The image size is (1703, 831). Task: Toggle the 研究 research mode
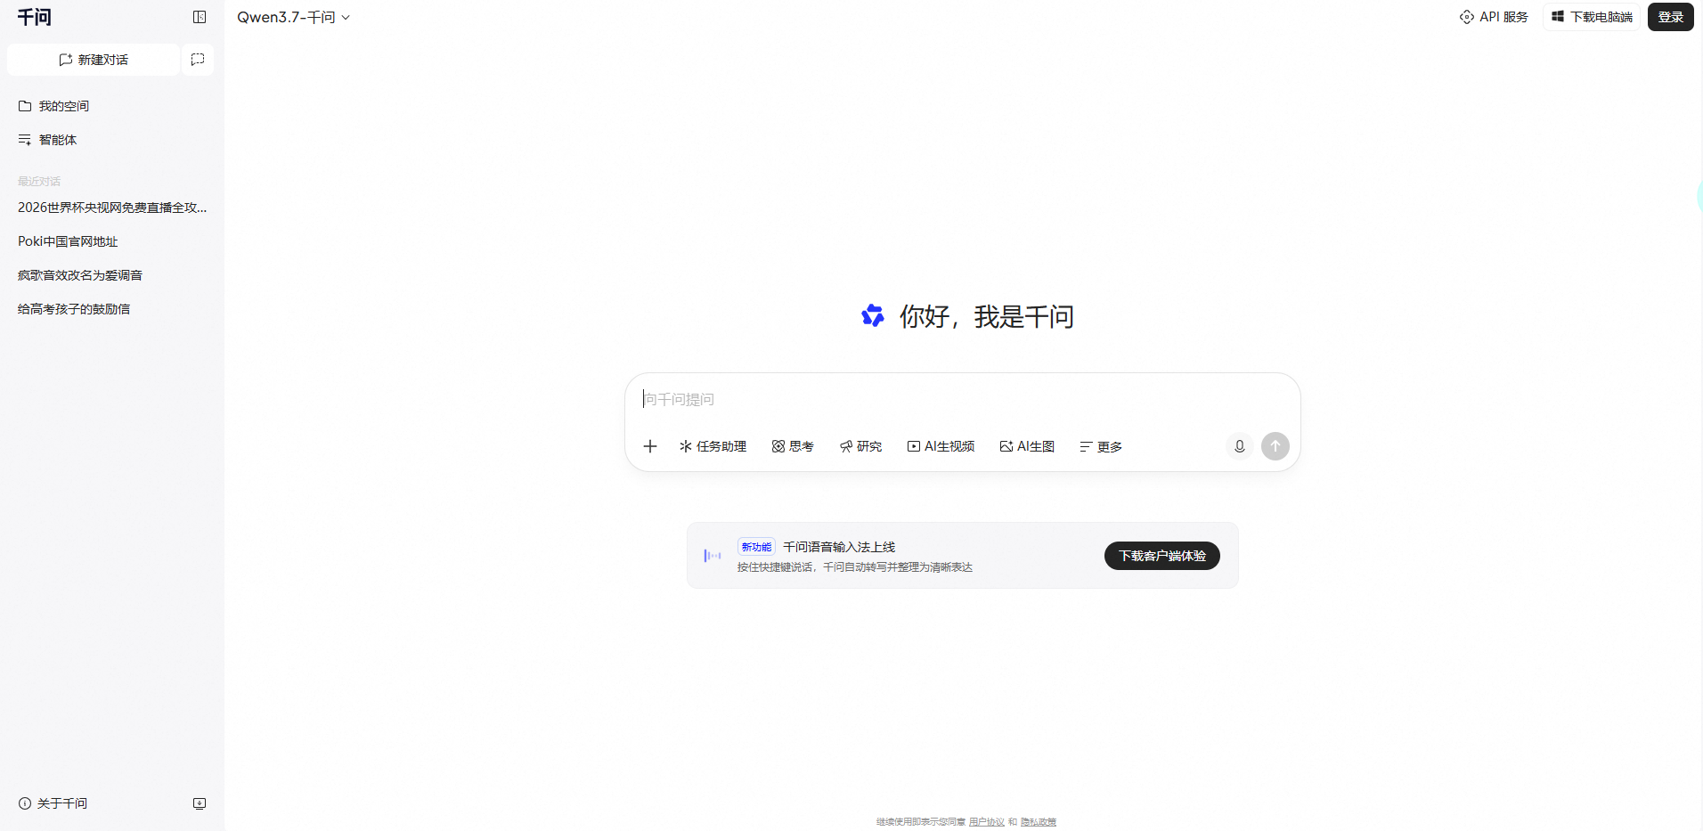(x=860, y=446)
